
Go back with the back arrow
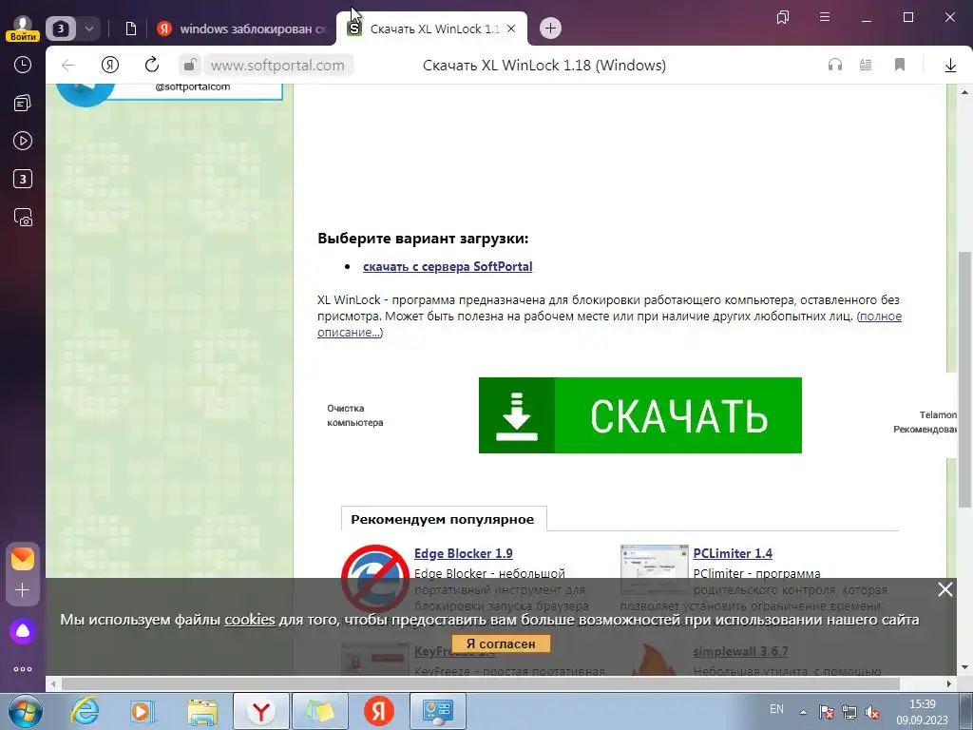click(x=68, y=66)
